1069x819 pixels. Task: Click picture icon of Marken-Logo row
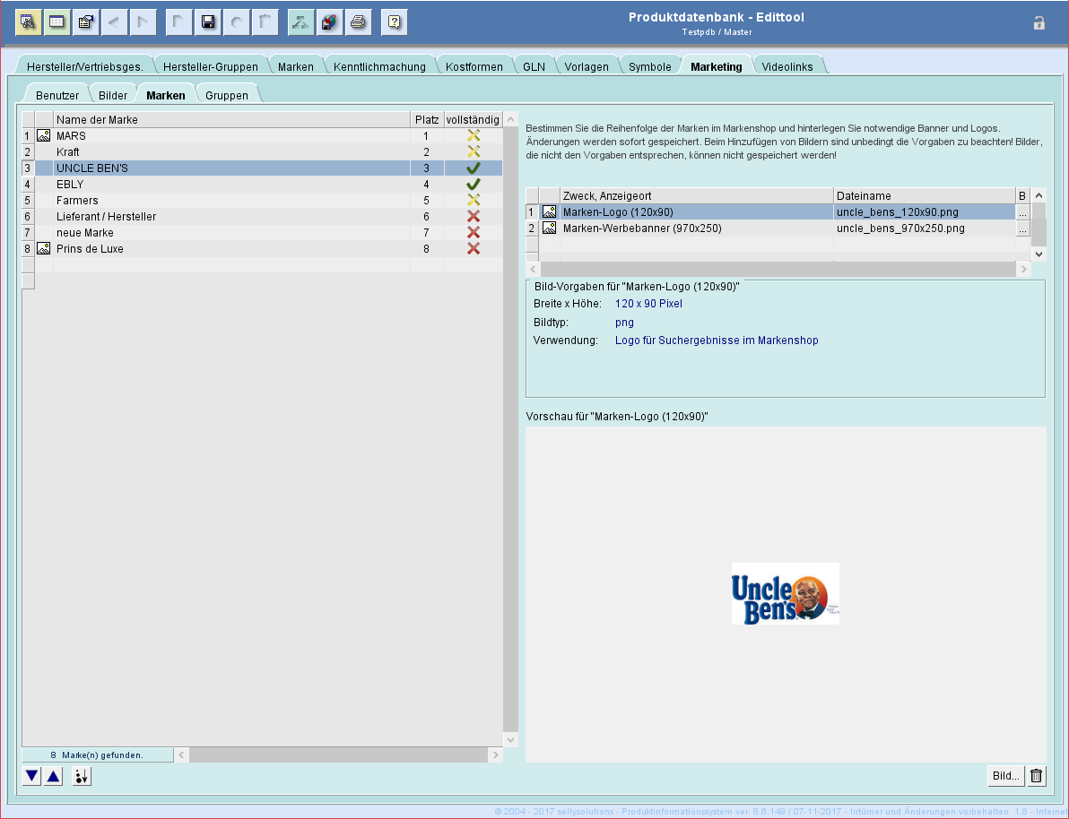tap(549, 211)
